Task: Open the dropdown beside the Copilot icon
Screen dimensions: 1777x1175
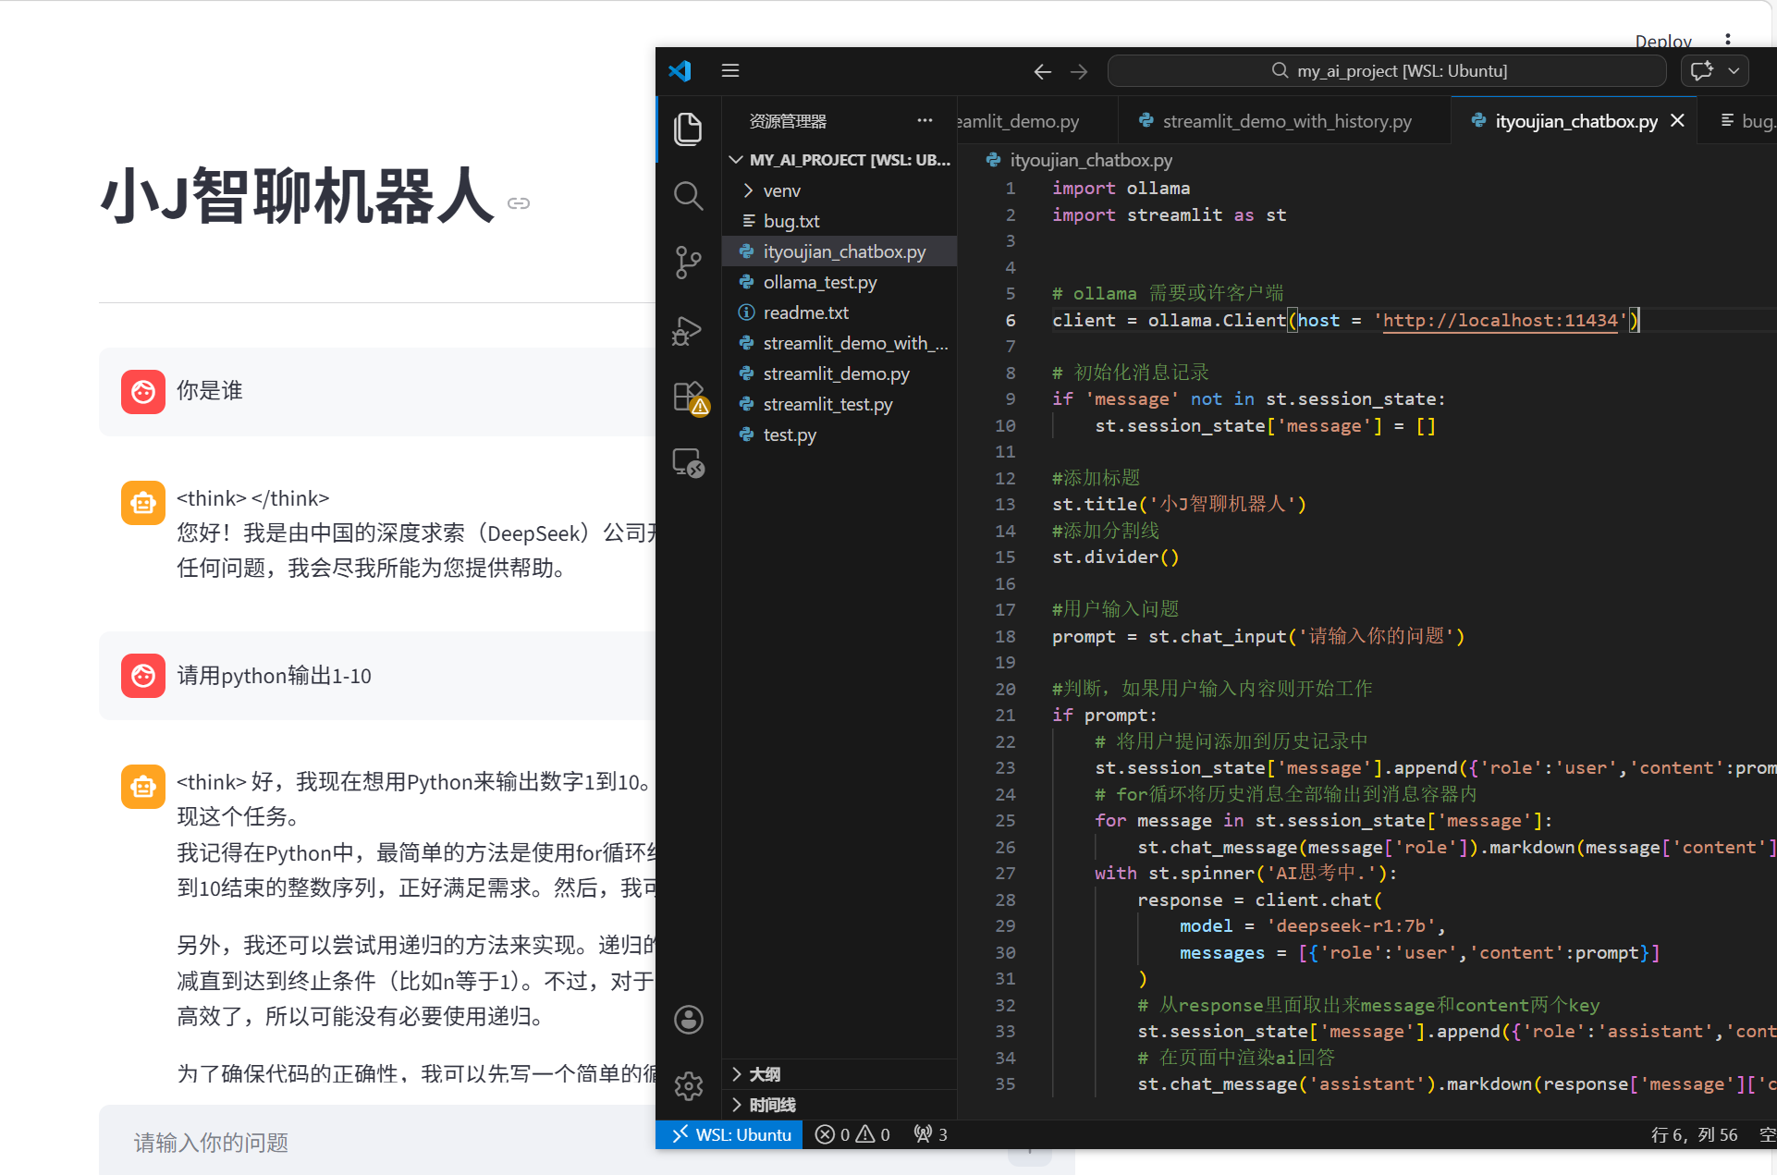Action: tap(1734, 70)
